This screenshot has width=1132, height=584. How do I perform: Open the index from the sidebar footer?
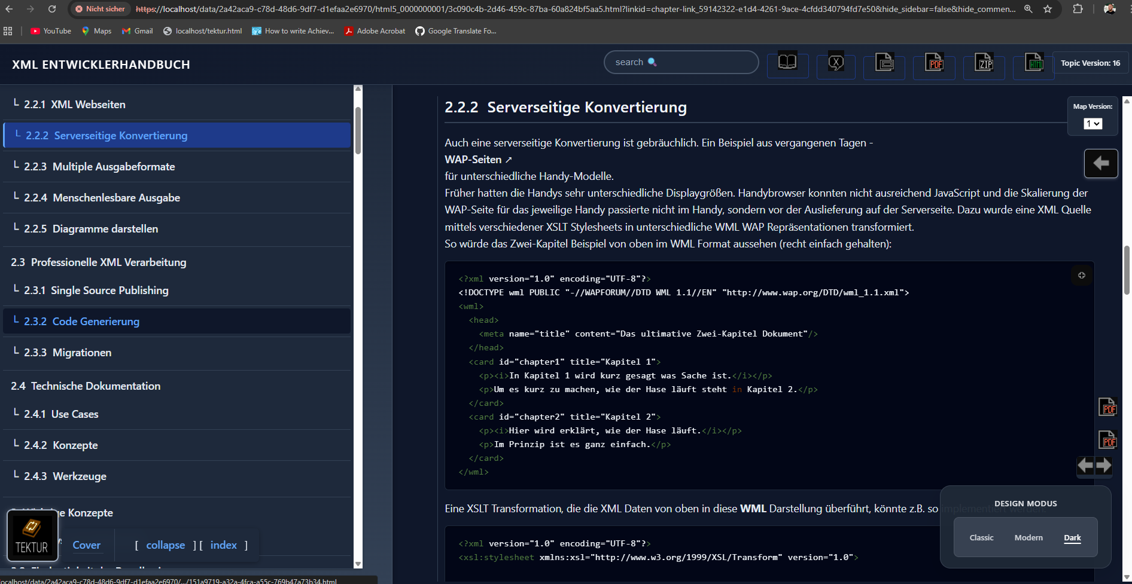pos(223,545)
